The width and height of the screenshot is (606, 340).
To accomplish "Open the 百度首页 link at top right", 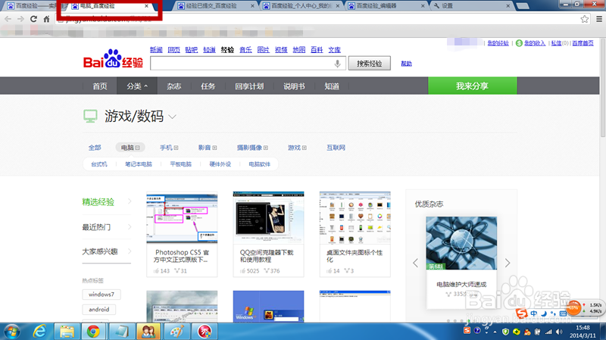I will (583, 43).
